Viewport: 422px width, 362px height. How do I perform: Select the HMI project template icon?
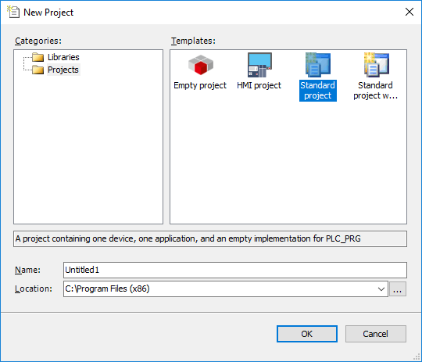pos(259,65)
